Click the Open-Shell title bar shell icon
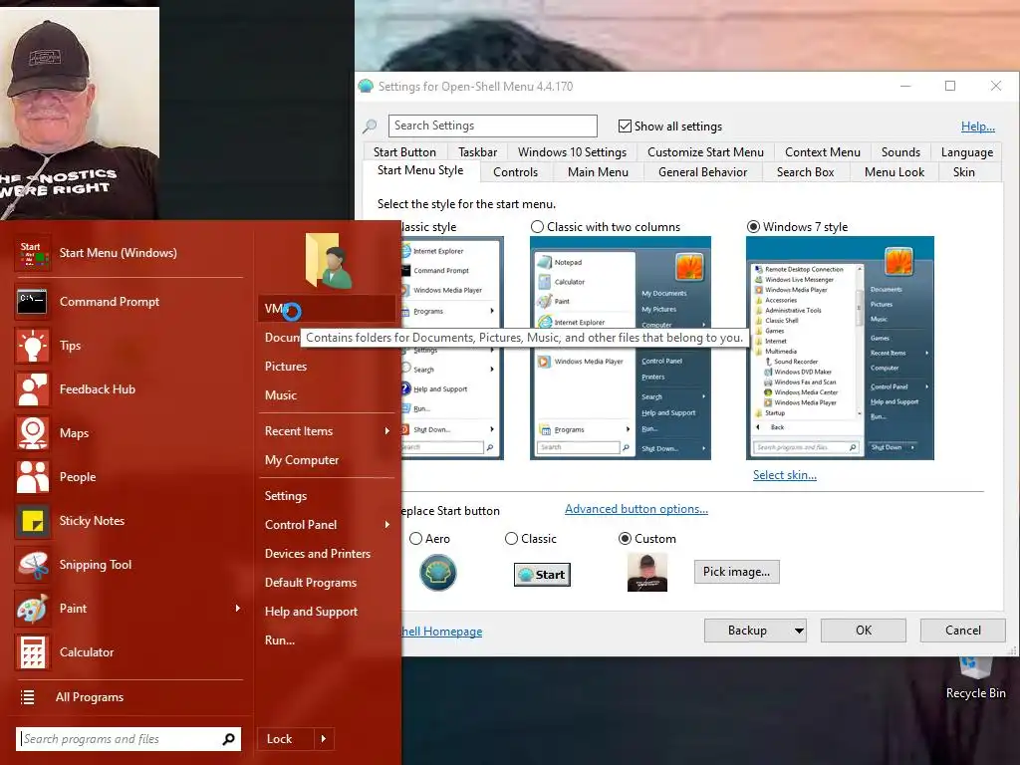This screenshot has width=1020, height=765. (367, 86)
